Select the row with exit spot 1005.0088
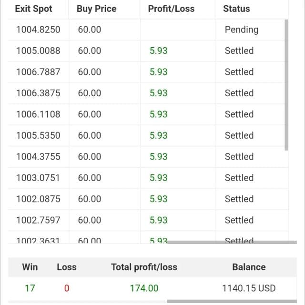305x305 pixels. tap(148, 51)
